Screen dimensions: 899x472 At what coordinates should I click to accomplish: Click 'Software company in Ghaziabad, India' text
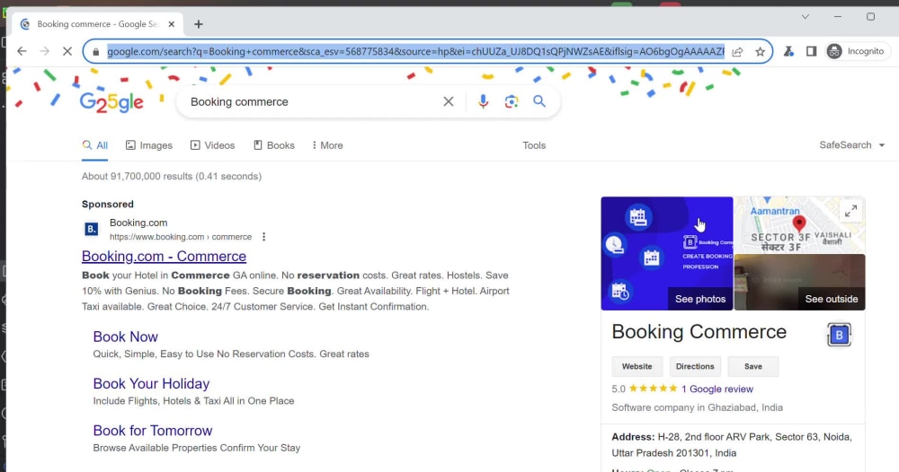[698, 407]
